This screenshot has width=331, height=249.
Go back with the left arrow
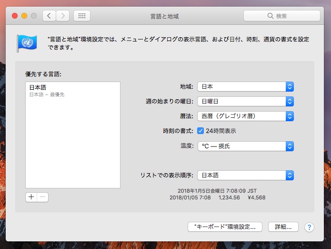tap(49, 16)
